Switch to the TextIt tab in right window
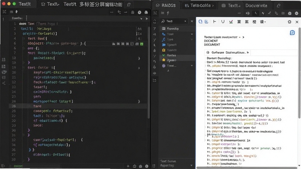The image size is (301, 169). click(x=231, y=6)
